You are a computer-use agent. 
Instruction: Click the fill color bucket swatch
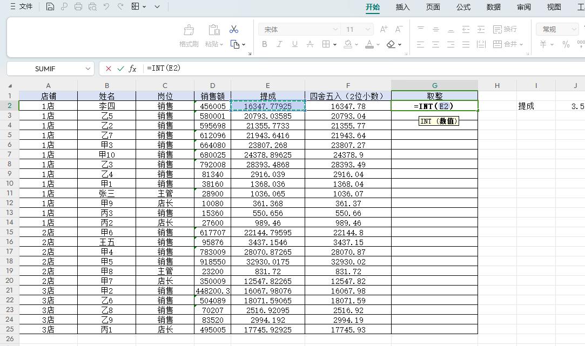pyautogui.click(x=348, y=44)
